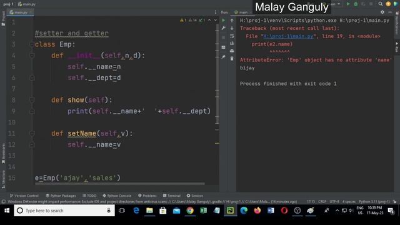Jump to the next highlighted problem arrow
400x225 pixels.
pos(216,20)
